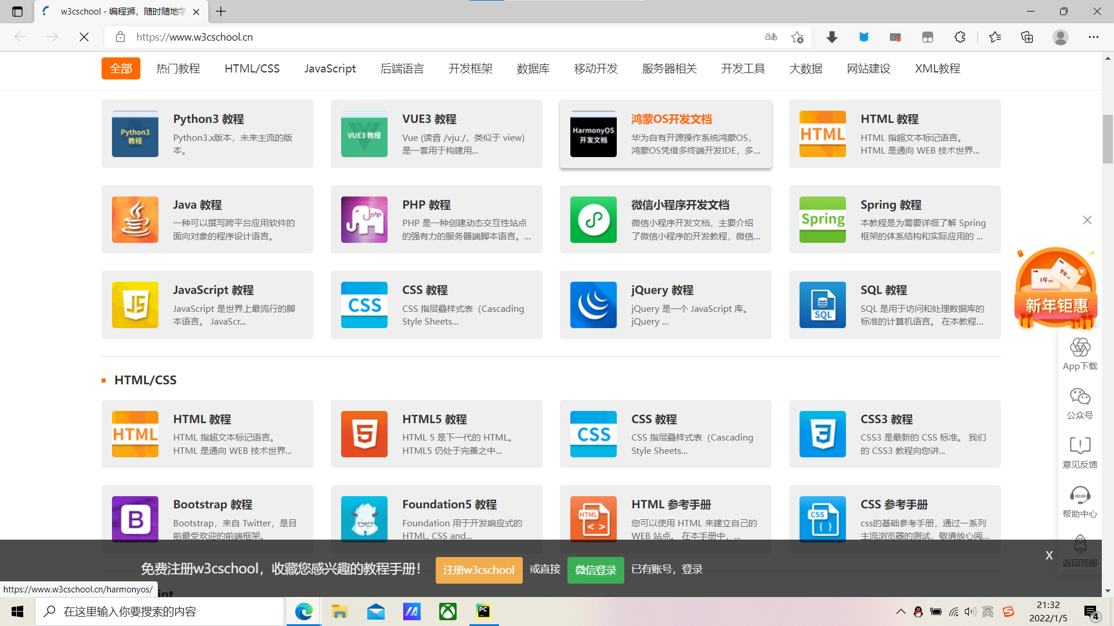Open the Windows Start menu
1114x626 pixels.
click(x=17, y=612)
